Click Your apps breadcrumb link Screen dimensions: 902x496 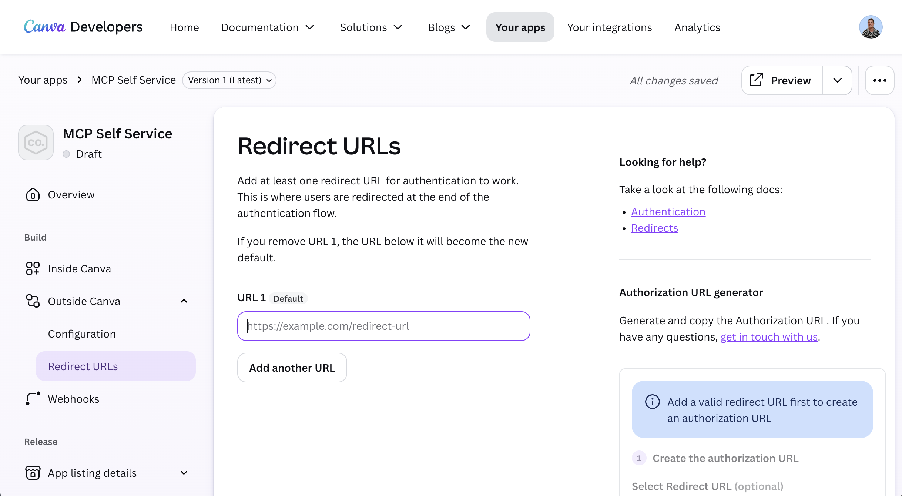[43, 80]
